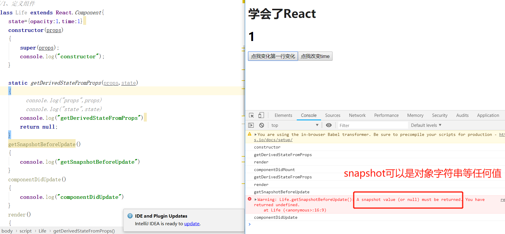The height and width of the screenshot is (234, 505).
Task: Switch to the Elements tab
Action: click(283, 115)
